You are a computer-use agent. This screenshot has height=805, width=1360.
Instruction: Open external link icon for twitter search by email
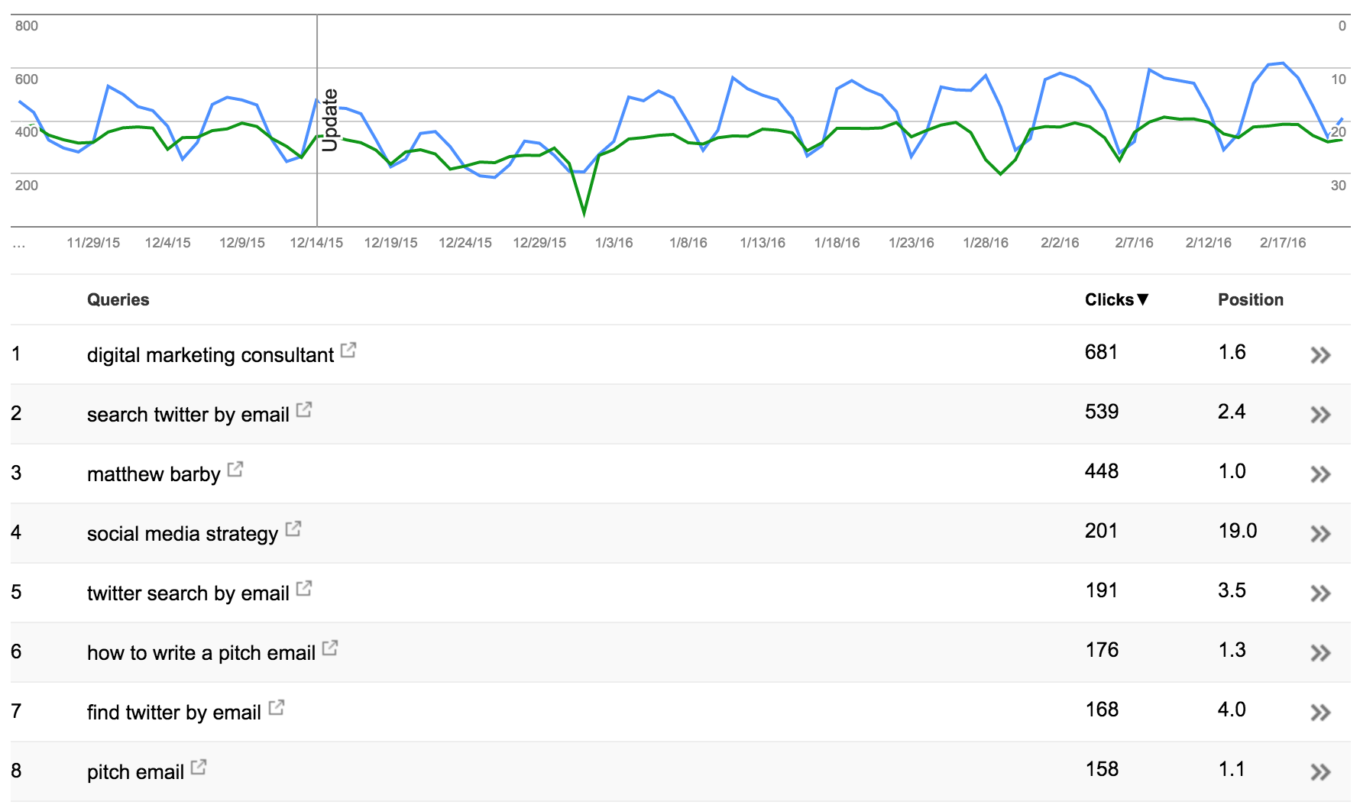pos(304,588)
